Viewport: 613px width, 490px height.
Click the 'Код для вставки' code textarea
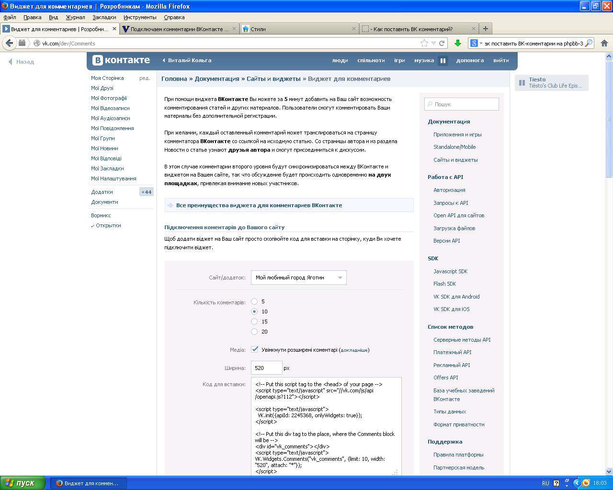click(326, 426)
